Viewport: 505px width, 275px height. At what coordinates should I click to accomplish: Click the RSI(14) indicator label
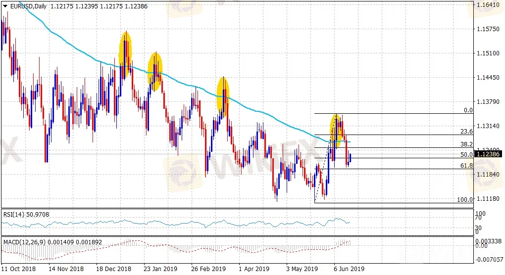(14, 214)
